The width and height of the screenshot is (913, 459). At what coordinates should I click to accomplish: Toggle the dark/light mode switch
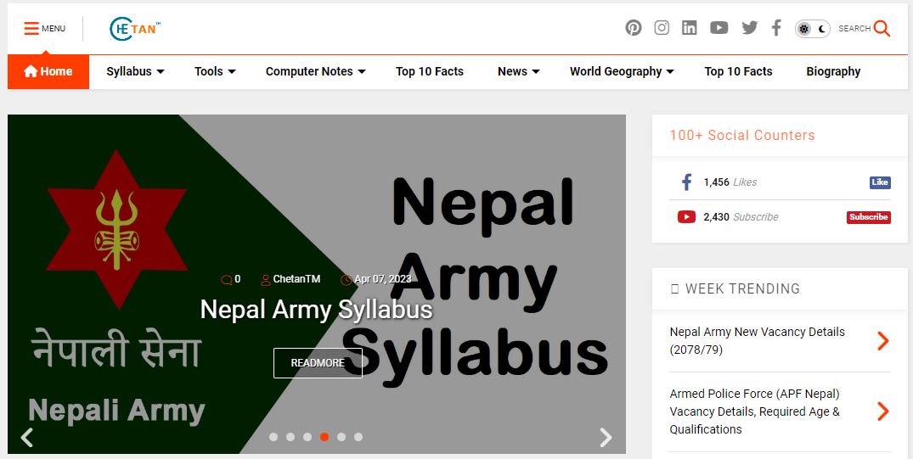812,29
